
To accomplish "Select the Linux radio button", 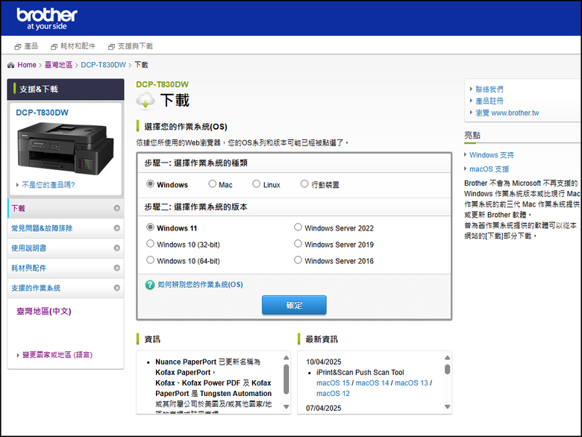I will point(256,184).
